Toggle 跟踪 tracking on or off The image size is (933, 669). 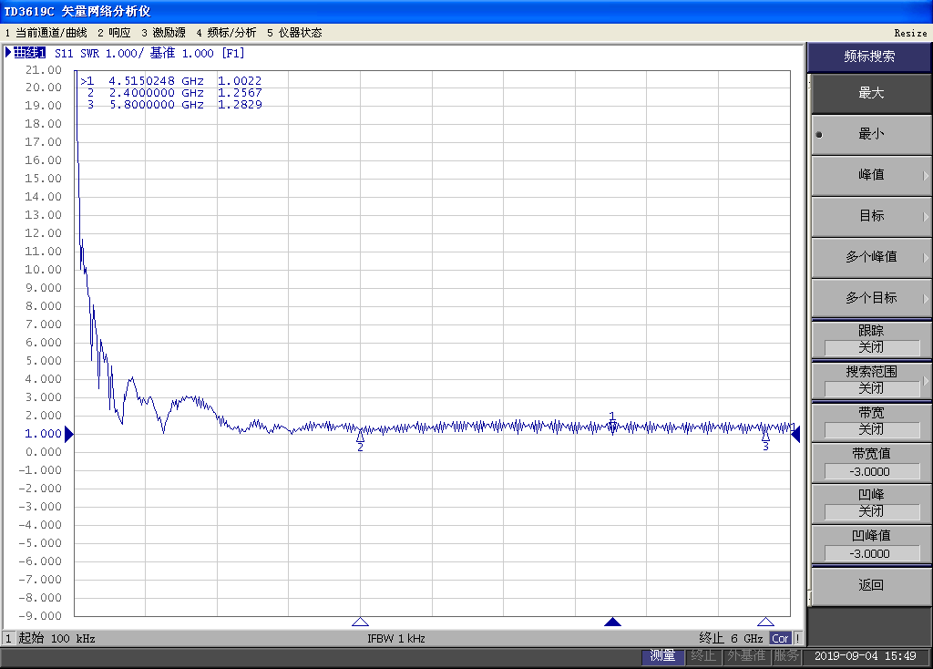[870, 339]
